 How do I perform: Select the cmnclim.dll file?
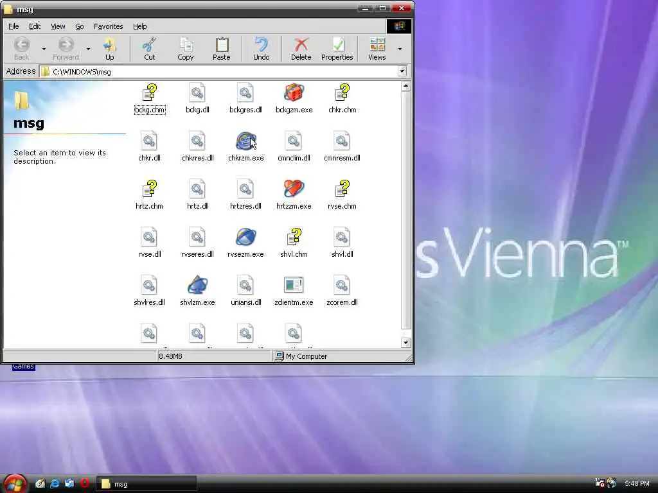pos(294,147)
